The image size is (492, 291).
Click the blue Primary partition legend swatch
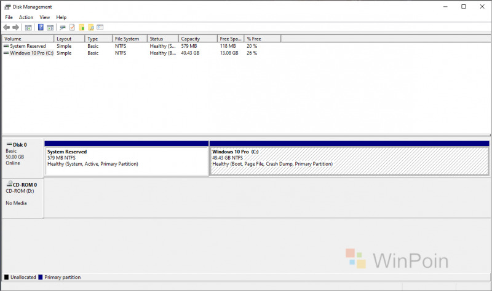(40, 277)
